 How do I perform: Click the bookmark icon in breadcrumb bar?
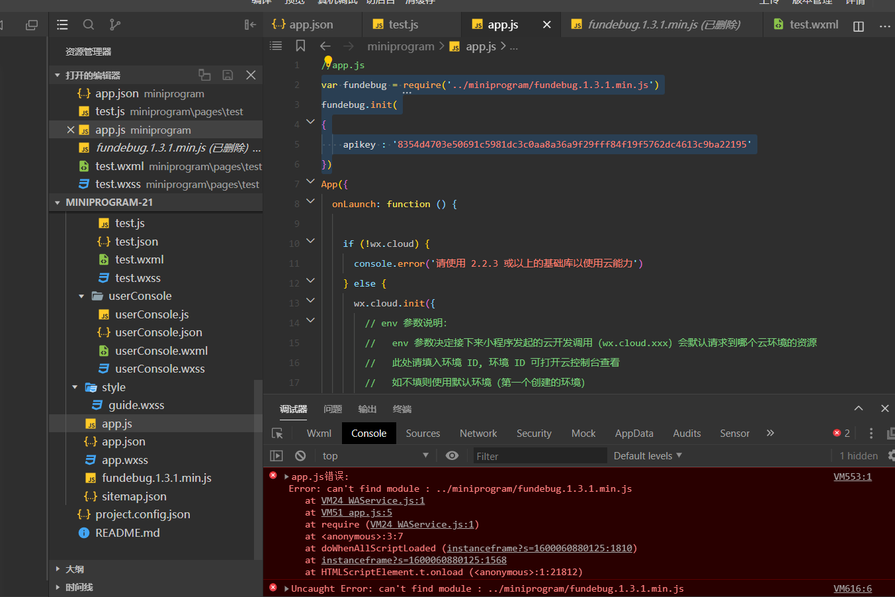click(x=300, y=46)
